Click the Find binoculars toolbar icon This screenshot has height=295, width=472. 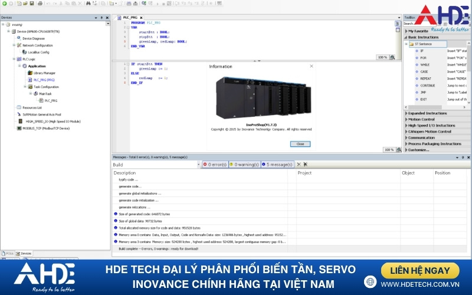coord(88,4)
